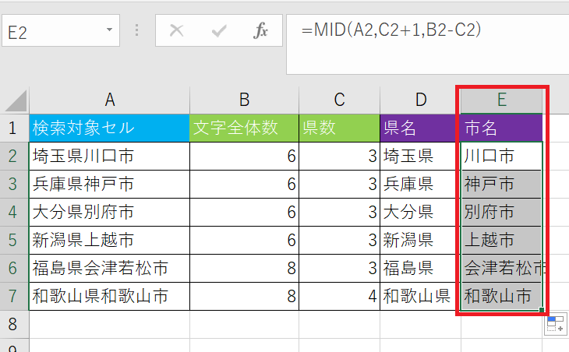Click header cell '県数'
The width and height of the screenshot is (569, 352).
click(339, 128)
